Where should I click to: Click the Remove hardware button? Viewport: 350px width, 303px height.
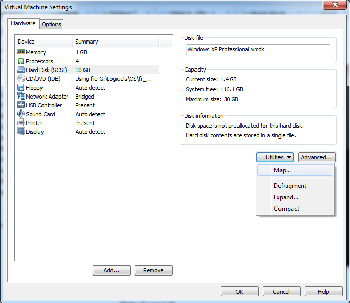coord(153,270)
